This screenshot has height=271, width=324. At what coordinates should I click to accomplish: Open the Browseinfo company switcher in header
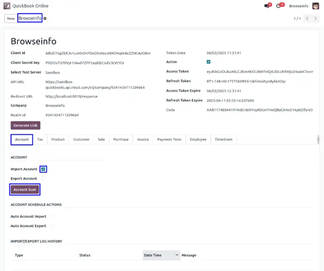(299, 6)
